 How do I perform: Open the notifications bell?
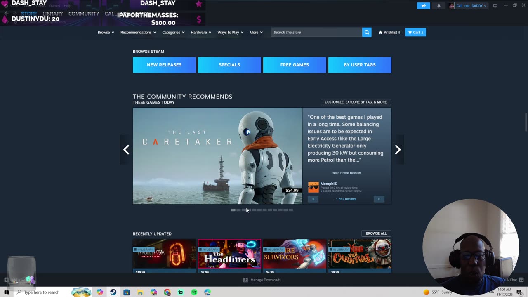(x=438, y=6)
